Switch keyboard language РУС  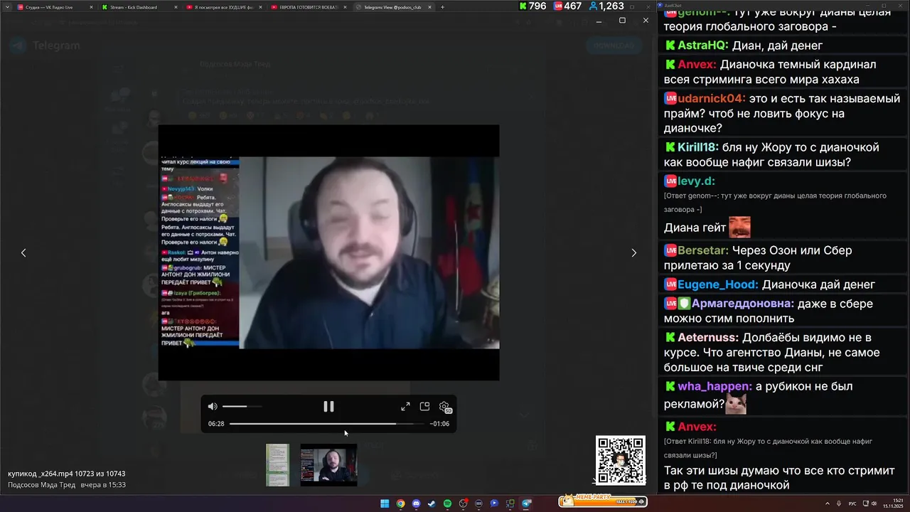852,503
